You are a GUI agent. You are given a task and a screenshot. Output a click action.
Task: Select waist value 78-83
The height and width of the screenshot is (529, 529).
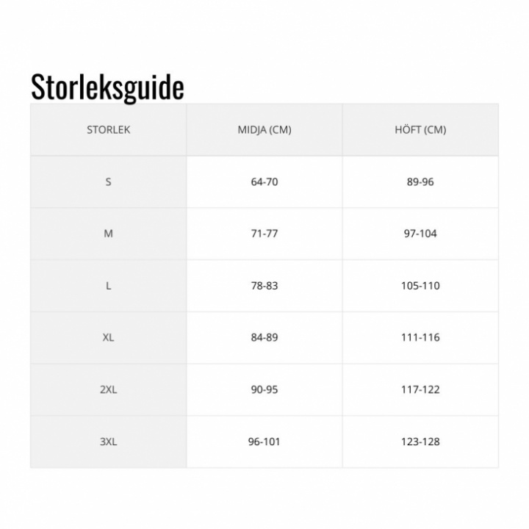tap(264, 286)
